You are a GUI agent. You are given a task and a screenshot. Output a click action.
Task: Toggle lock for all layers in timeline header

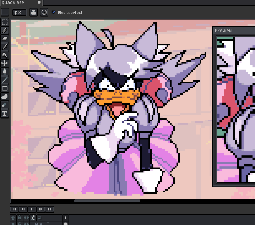[20, 218]
